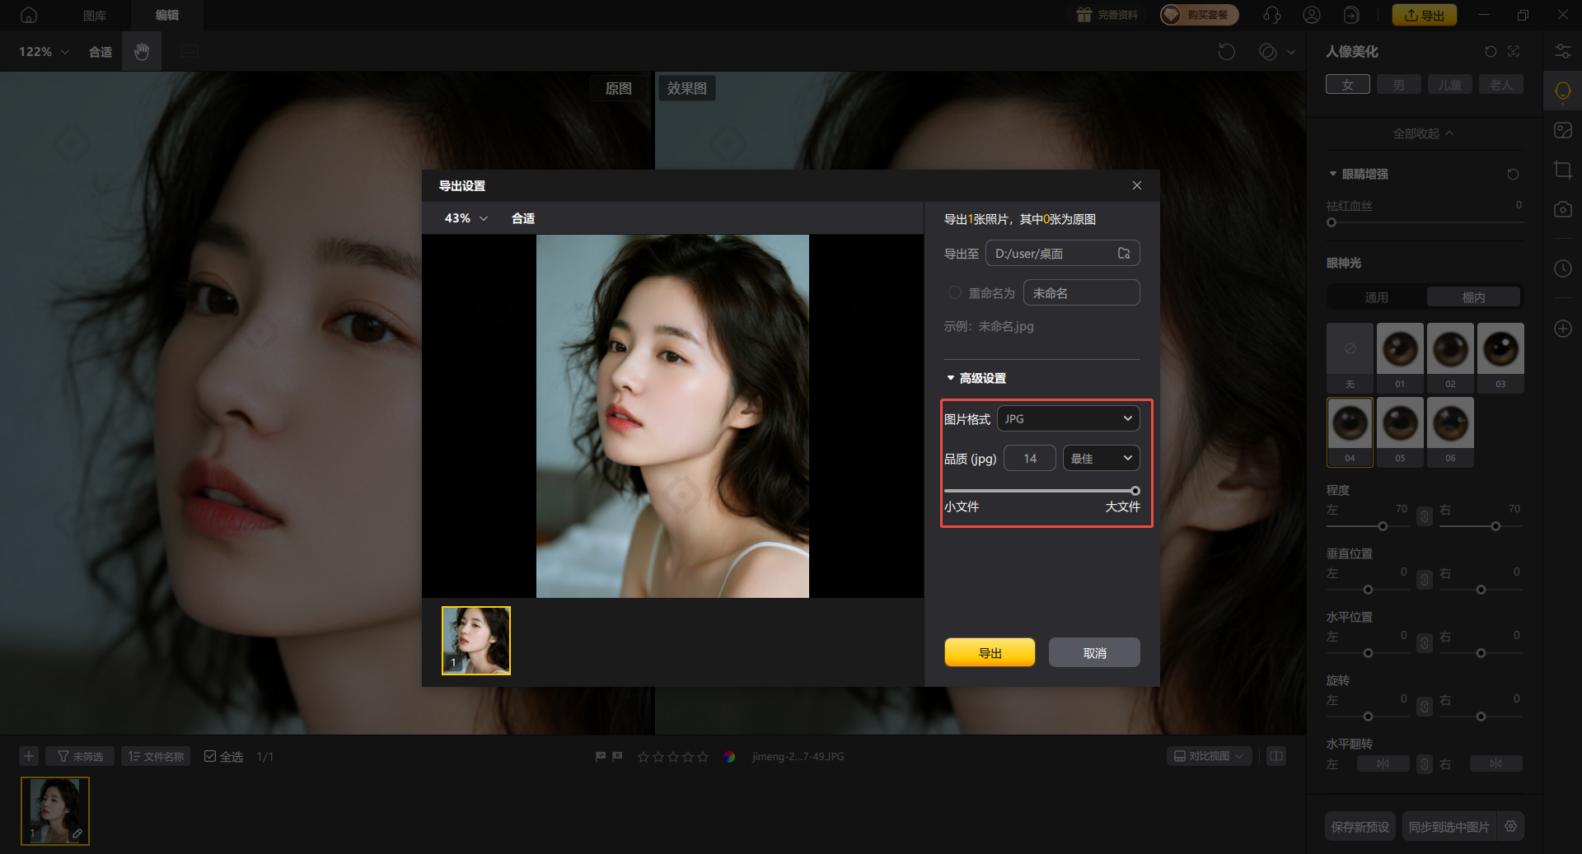Open the crop tool in right sidebar

(1562, 170)
